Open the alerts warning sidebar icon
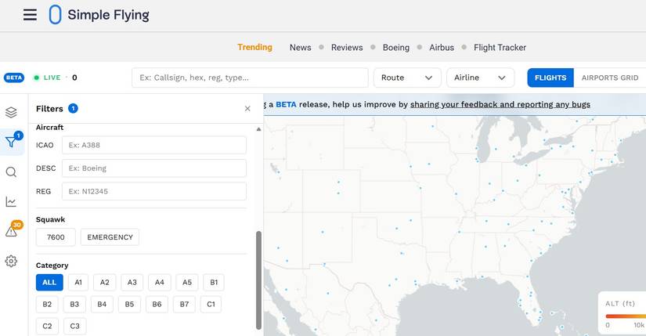646x336 pixels. point(11,231)
